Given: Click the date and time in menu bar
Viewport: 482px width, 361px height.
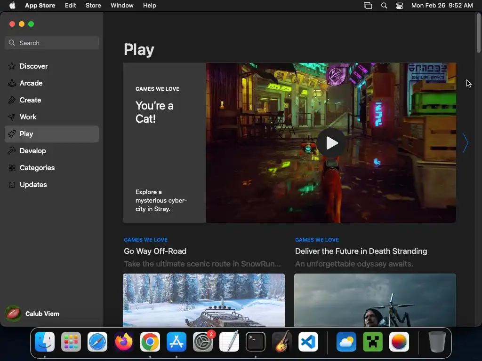Looking at the screenshot, I should pyautogui.click(x=442, y=6).
